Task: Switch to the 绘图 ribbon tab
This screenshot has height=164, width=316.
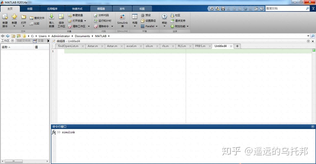Action: (30, 8)
